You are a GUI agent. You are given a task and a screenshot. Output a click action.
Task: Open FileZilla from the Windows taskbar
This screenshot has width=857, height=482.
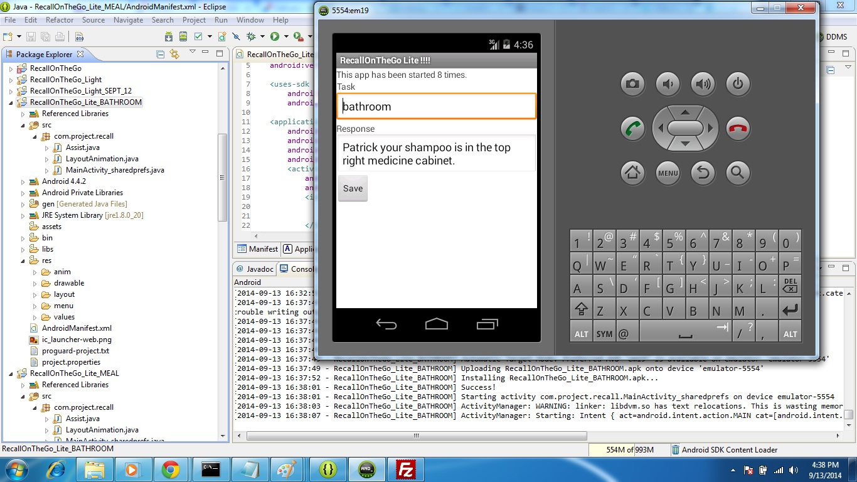pyautogui.click(x=407, y=469)
